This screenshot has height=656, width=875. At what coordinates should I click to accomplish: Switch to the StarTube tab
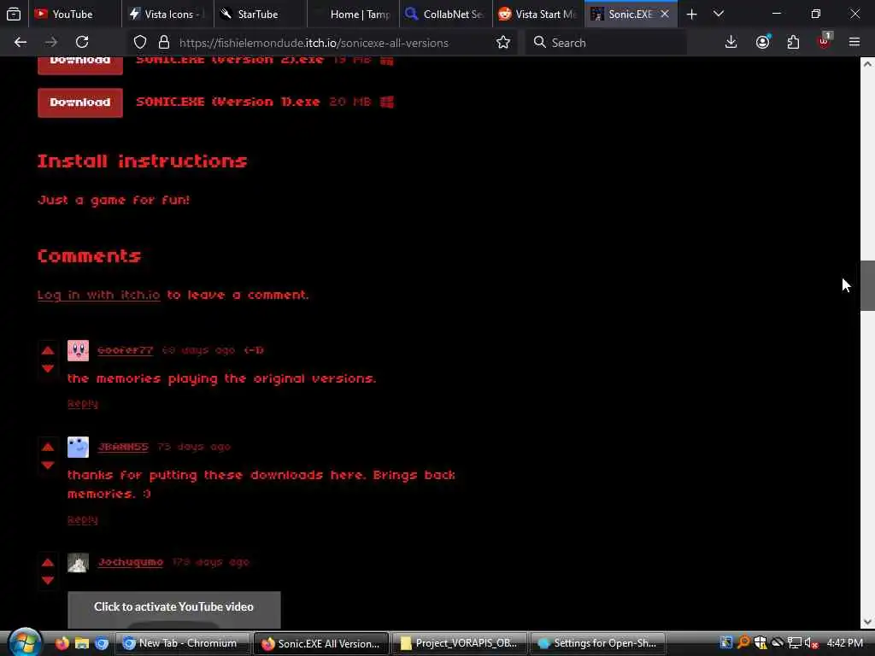[x=260, y=14]
